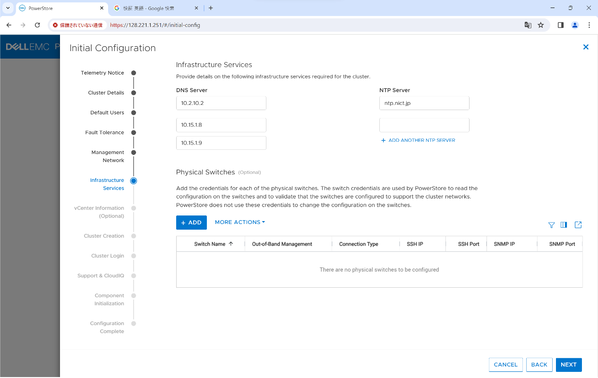Select Management Network step

click(108, 156)
